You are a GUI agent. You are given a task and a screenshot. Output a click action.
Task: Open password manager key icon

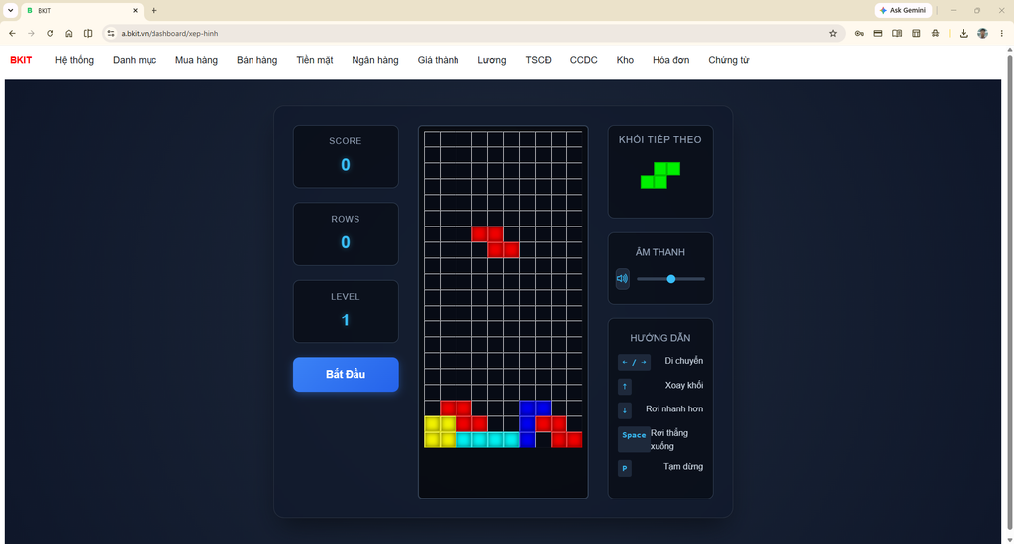tap(859, 33)
